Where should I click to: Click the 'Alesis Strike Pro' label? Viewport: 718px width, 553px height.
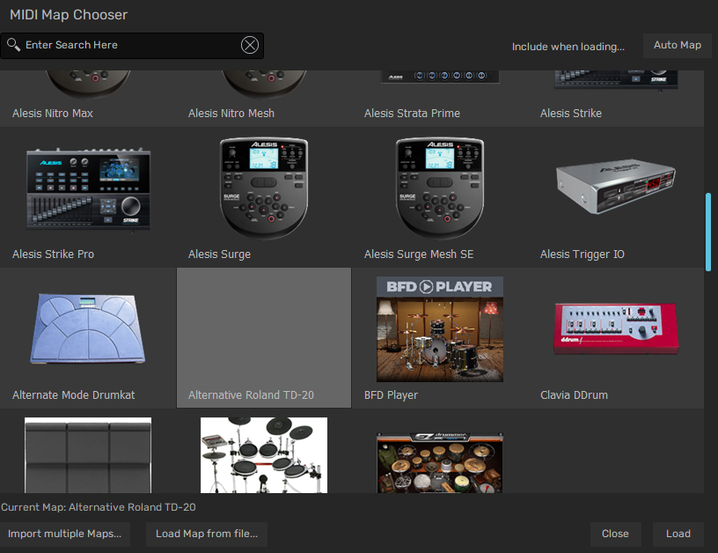pyautogui.click(x=53, y=254)
